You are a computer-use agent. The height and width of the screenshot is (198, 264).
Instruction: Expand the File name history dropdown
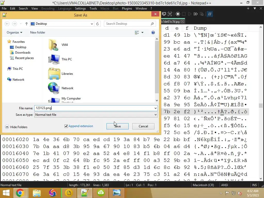point(155,108)
